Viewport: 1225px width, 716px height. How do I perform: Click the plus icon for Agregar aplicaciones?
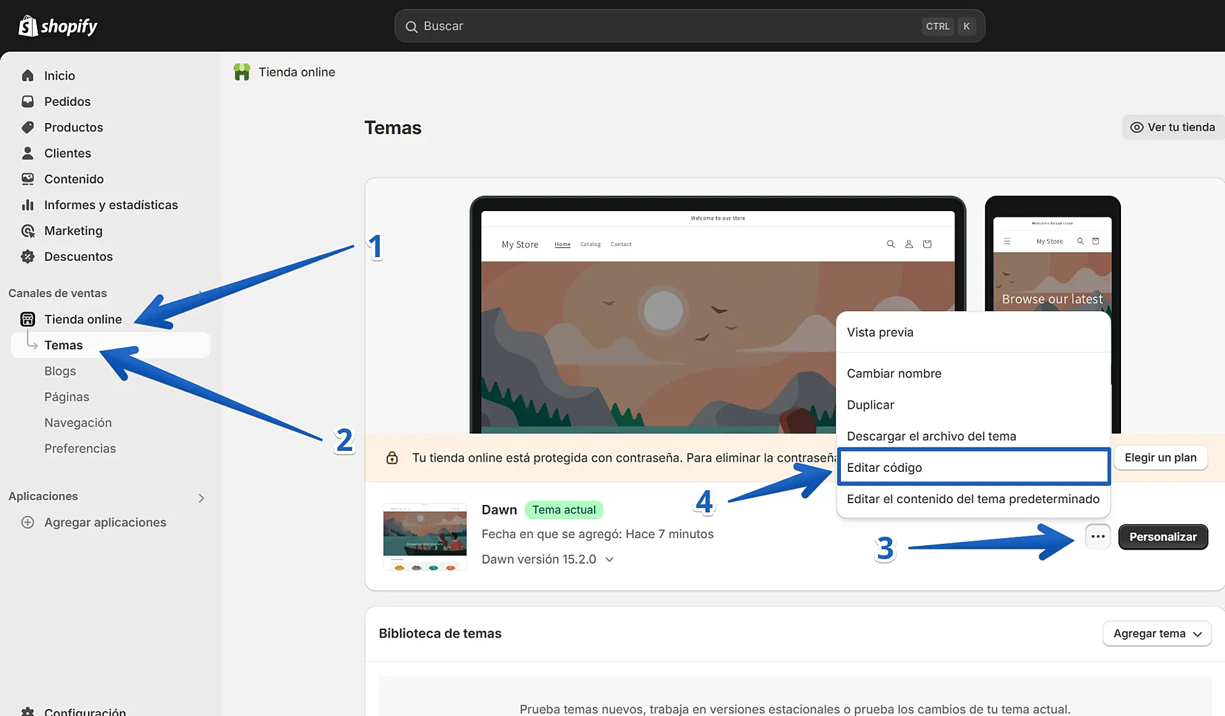tap(27, 522)
